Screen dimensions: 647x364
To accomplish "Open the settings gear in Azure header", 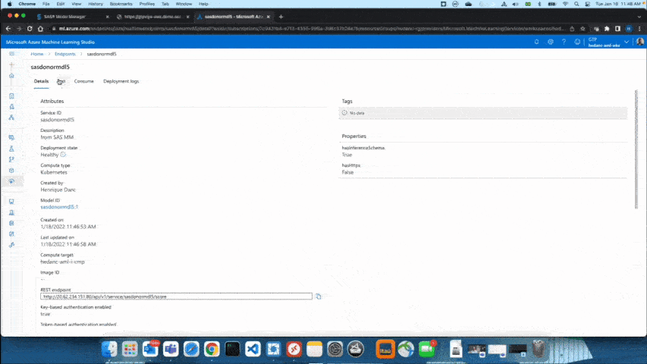I will click(551, 42).
